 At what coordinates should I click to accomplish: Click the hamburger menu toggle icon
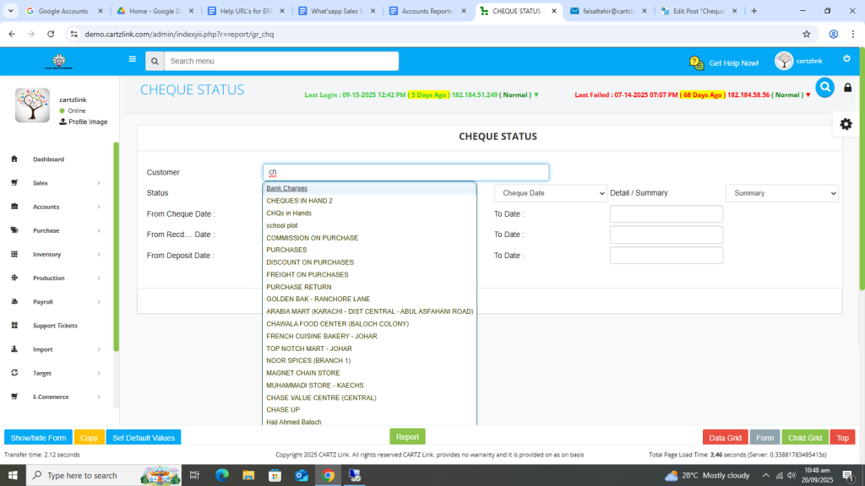(x=132, y=60)
